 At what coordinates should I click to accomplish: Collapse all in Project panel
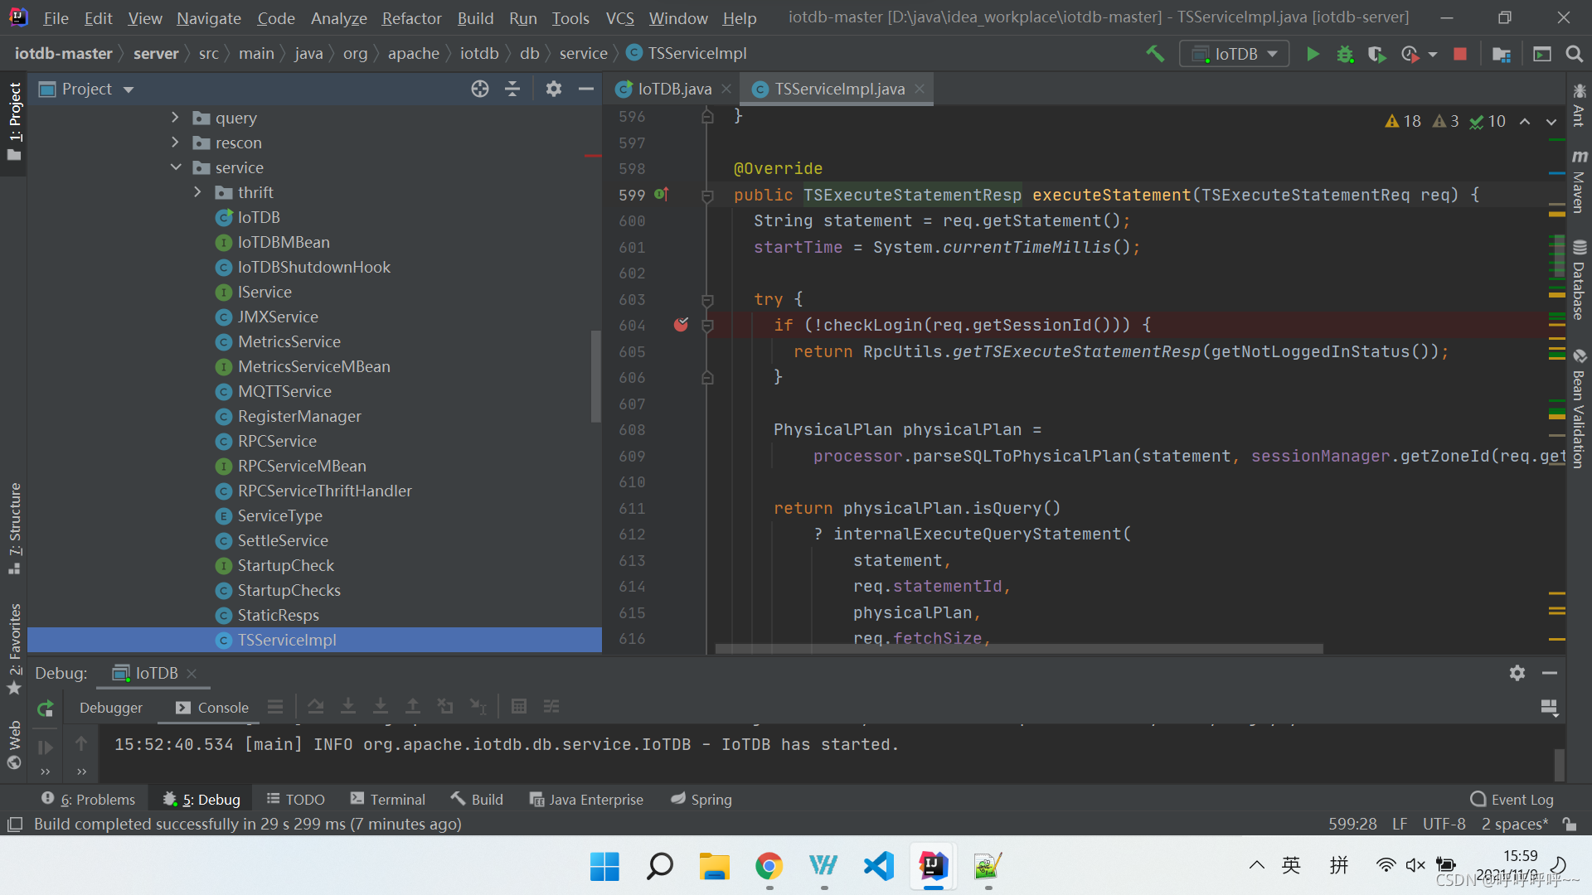(x=512, y=89)
